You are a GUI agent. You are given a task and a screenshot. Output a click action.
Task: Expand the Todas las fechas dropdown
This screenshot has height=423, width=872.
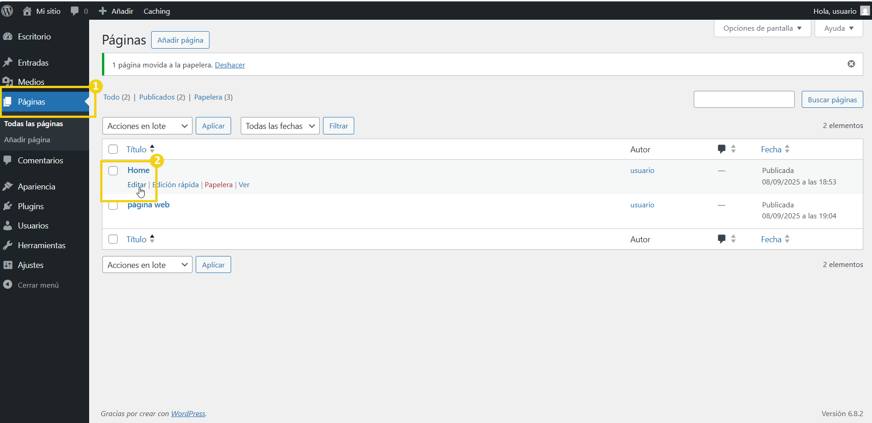click(x=280, y=126)
